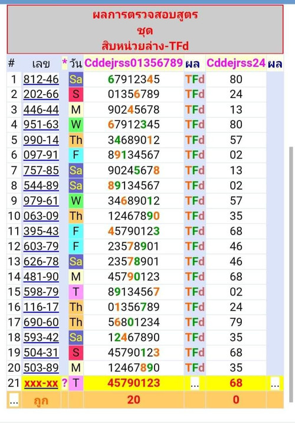This screenshot has width=295, height=423.
Task: Click the red S day cell in row 2
Action: [76, 94]
